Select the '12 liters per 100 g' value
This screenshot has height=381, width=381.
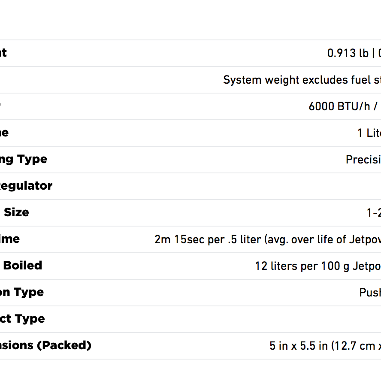317,266
